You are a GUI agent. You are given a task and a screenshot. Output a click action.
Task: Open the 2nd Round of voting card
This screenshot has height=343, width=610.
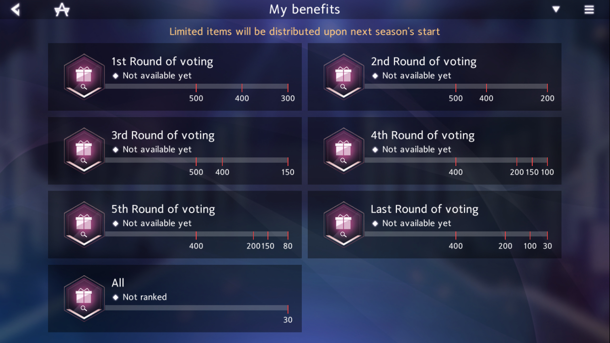pyautogui.click(x=434, y=77)
